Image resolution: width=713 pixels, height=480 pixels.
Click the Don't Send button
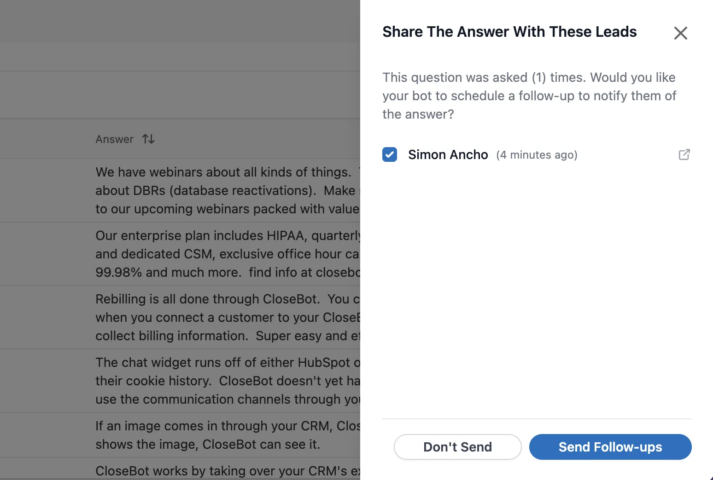(457, 447)
